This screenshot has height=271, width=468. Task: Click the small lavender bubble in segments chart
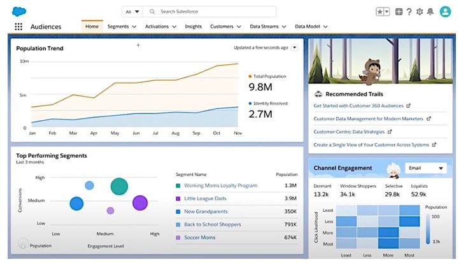pyautogui.click(x=110, y=211)
